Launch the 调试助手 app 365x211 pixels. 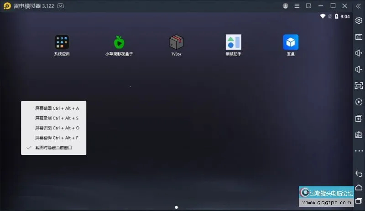[233, 42]
